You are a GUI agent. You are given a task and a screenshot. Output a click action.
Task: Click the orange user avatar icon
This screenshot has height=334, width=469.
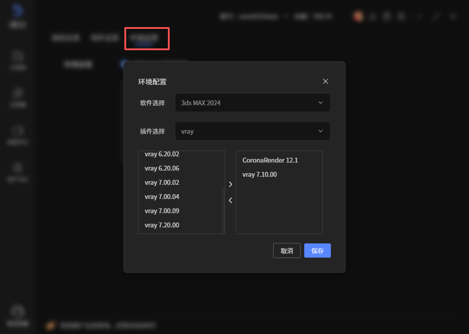358,16
